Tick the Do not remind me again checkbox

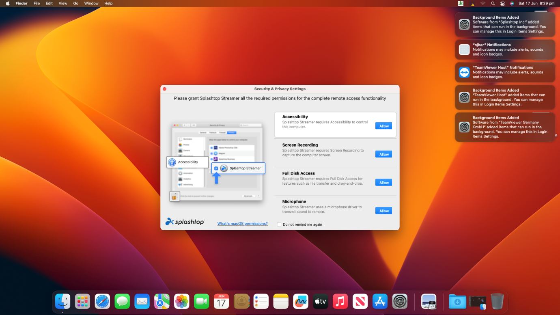(x=279, y=224)
